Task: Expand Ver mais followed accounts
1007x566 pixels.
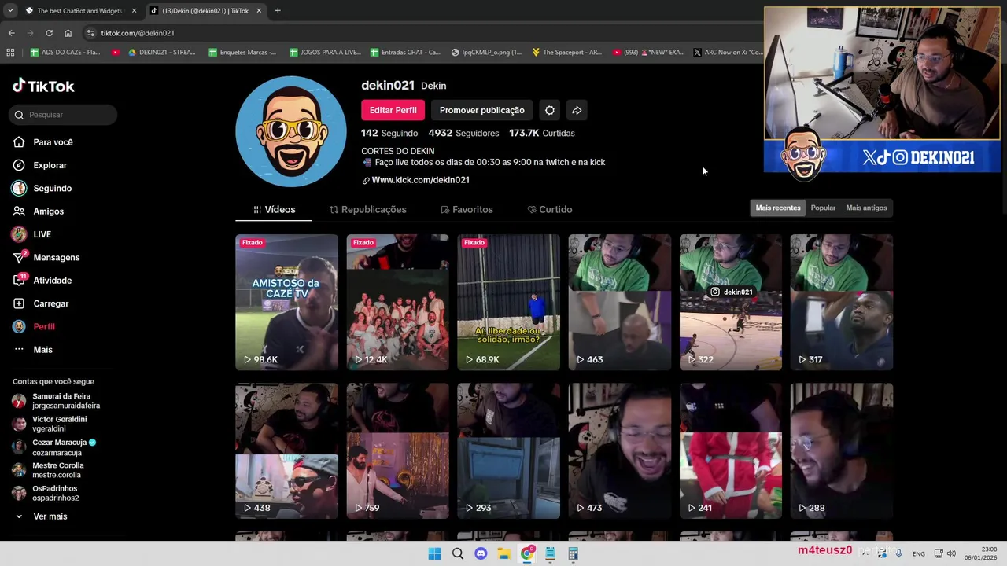Action: (41, 516)
